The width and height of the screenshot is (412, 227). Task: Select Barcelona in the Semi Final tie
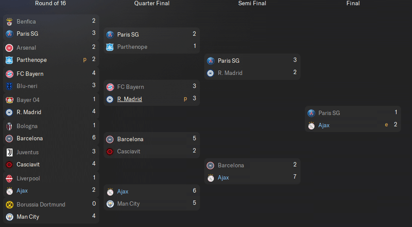coord(231,165)
